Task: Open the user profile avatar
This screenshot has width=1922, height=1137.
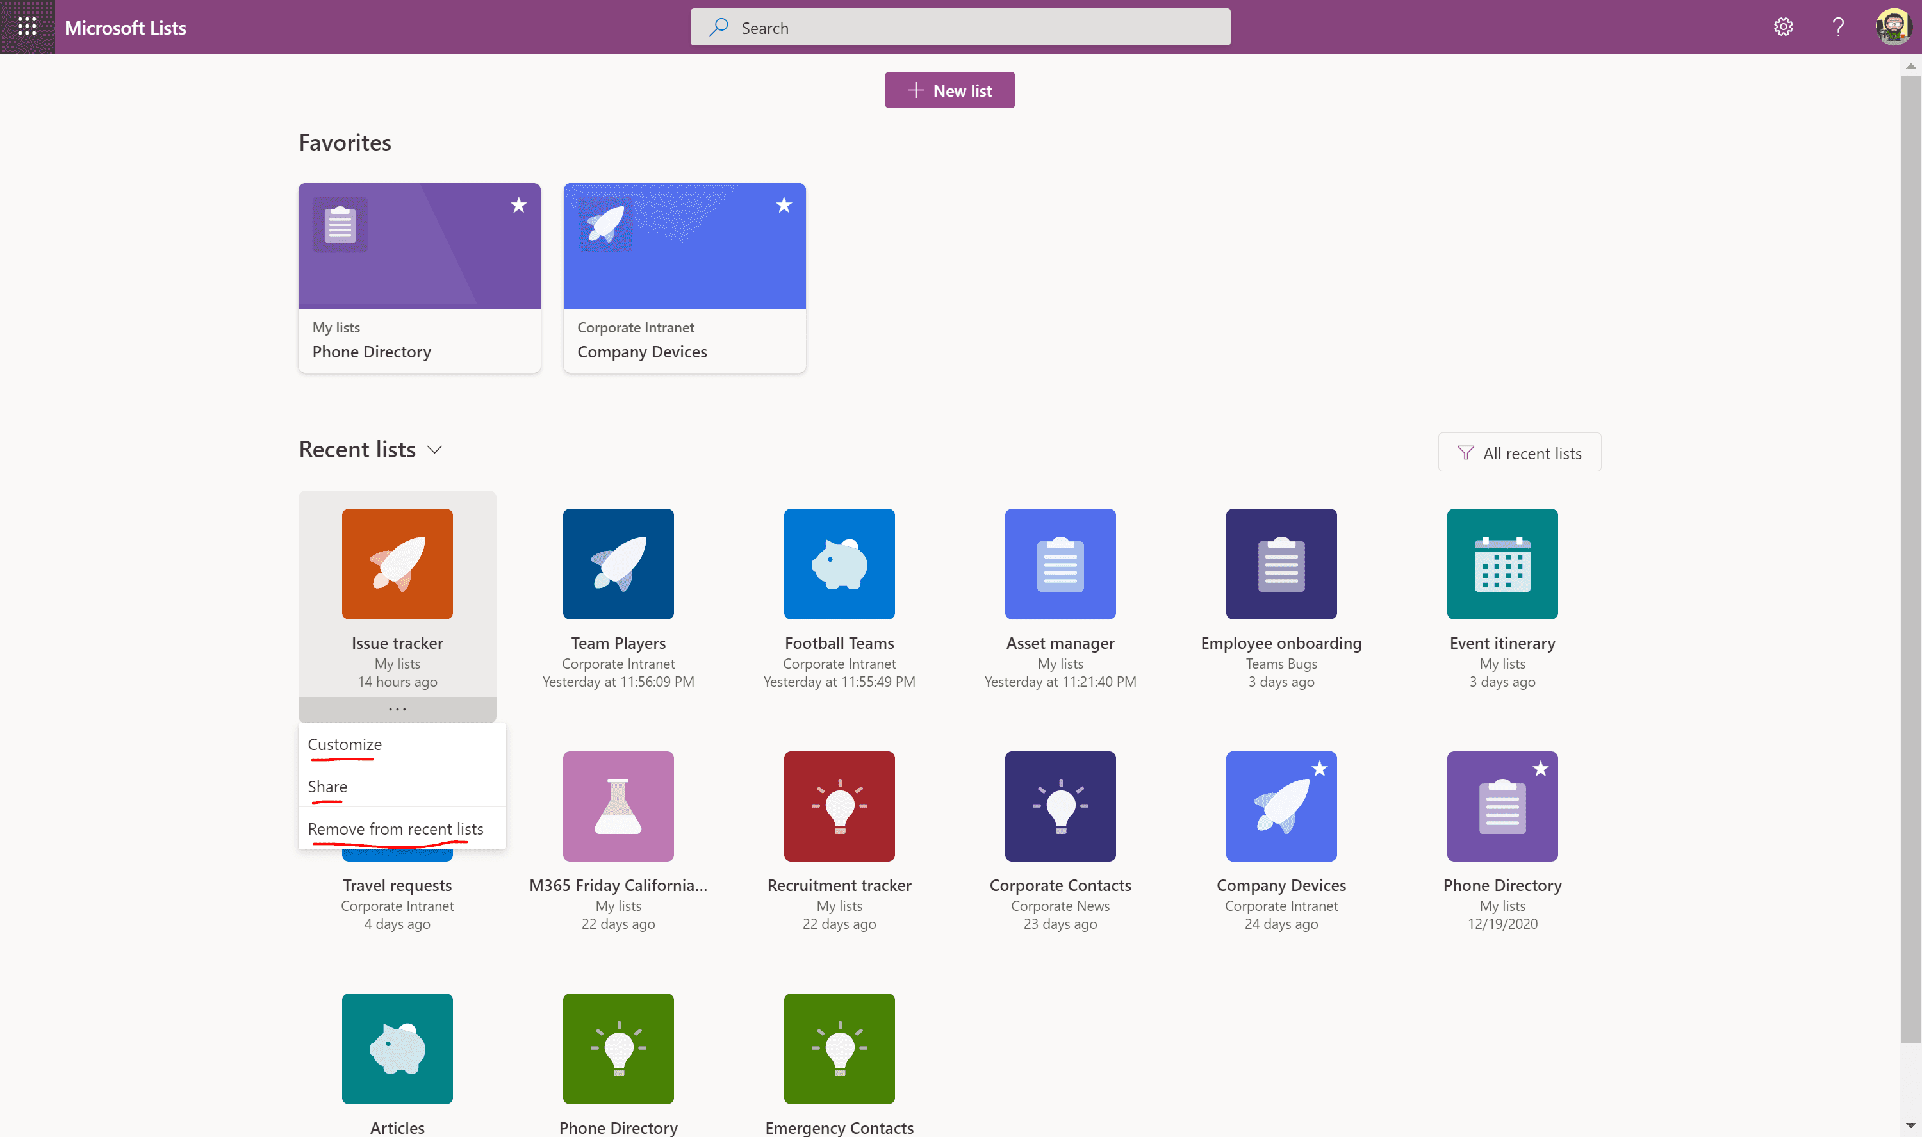Action: (1893, 27)
